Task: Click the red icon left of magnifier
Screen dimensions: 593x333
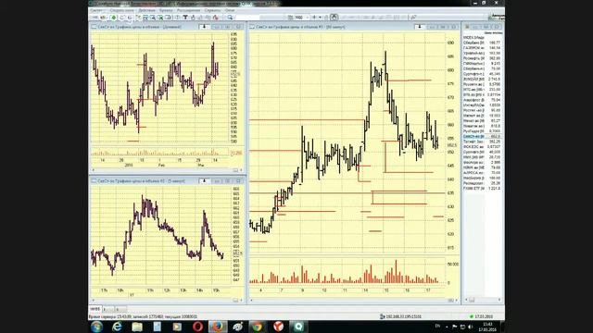Action: pyautogui.click(x=216, y=18)
